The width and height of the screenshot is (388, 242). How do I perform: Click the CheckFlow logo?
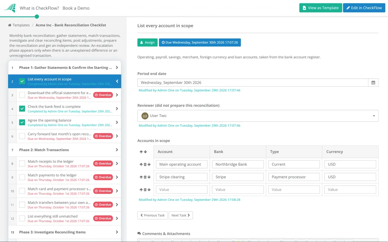click(x=9, y=8)
